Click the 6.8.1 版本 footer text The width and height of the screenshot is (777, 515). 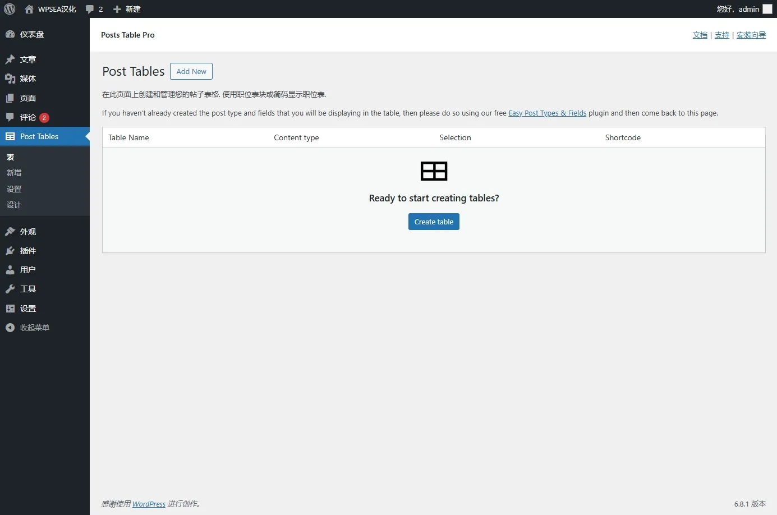[x=750, y=504]
